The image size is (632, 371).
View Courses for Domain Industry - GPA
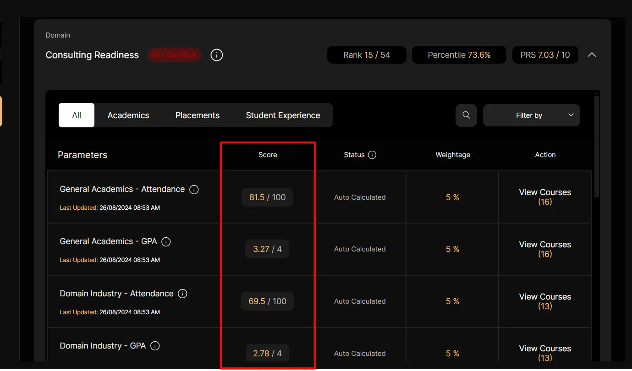coord(545,353)
